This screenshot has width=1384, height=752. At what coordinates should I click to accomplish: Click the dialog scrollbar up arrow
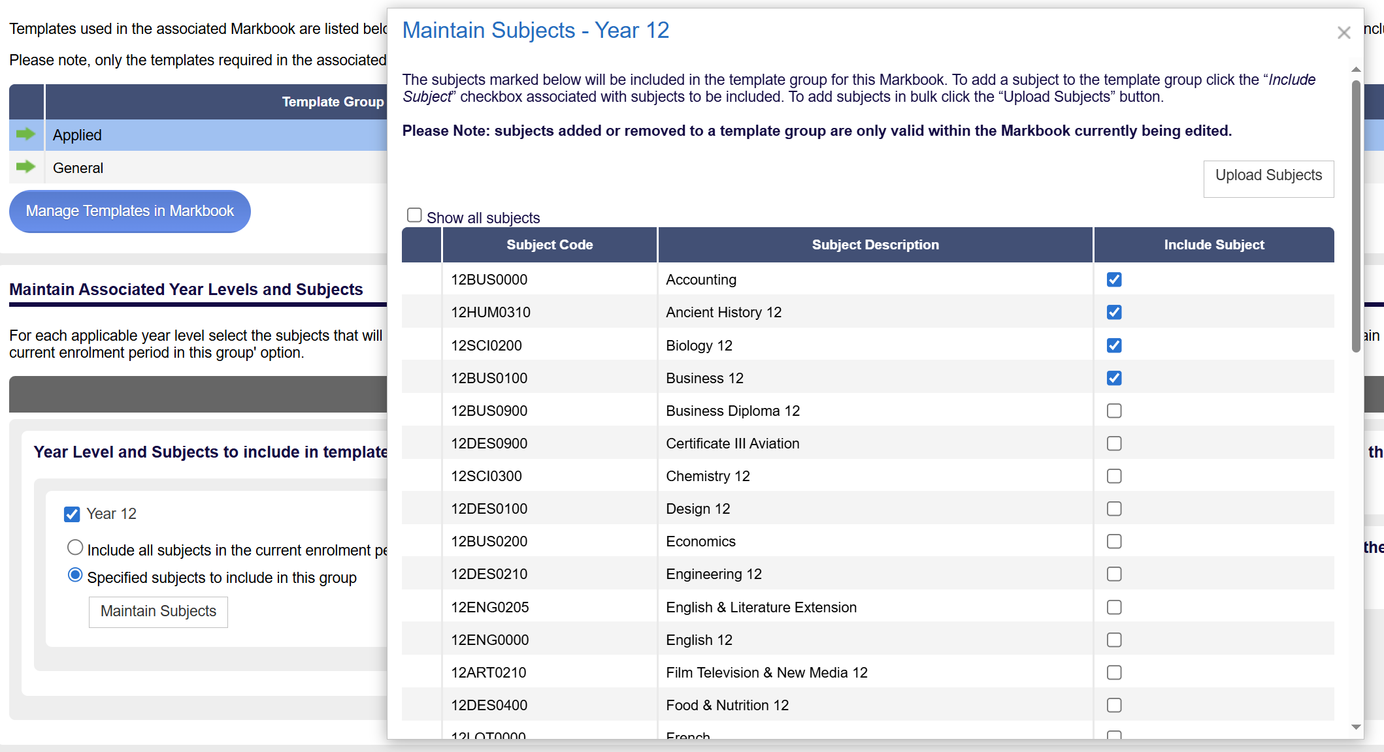(x=1356, y=69)
